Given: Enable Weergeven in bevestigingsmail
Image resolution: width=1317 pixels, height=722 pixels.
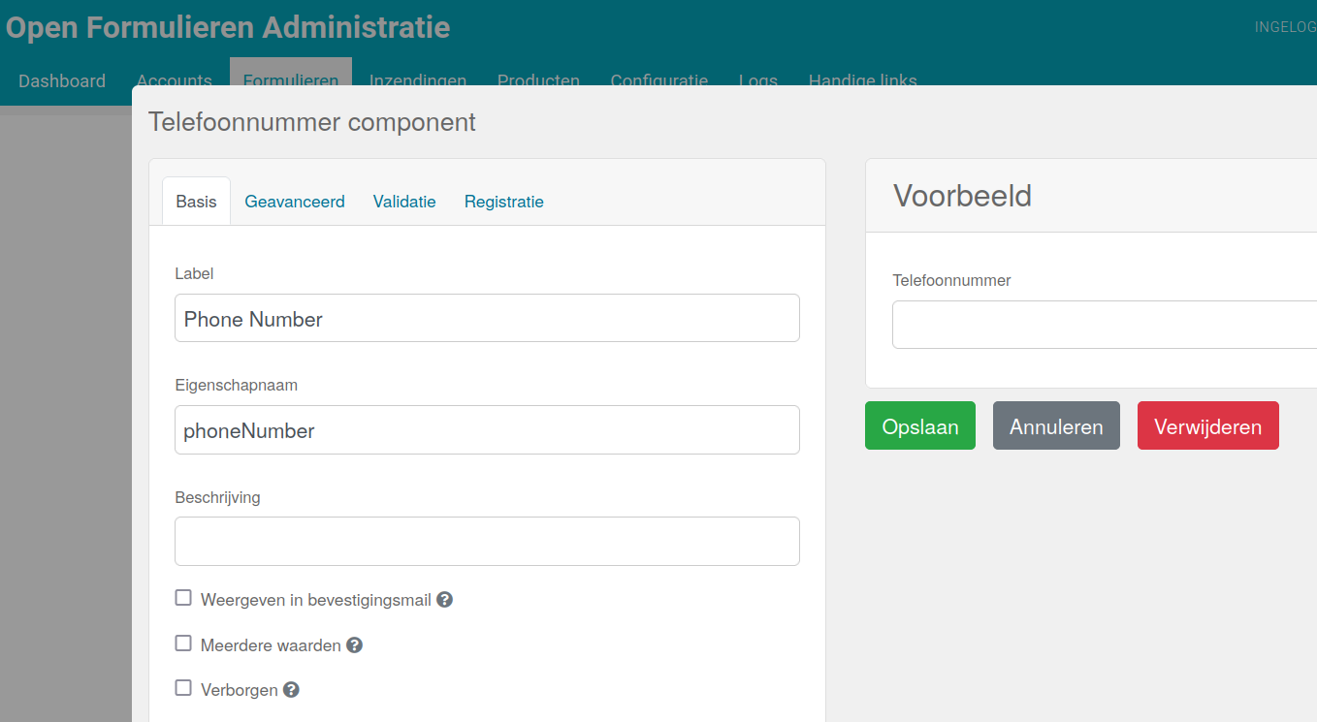Looking at the screenshot, I should click(x=183, y=597).
